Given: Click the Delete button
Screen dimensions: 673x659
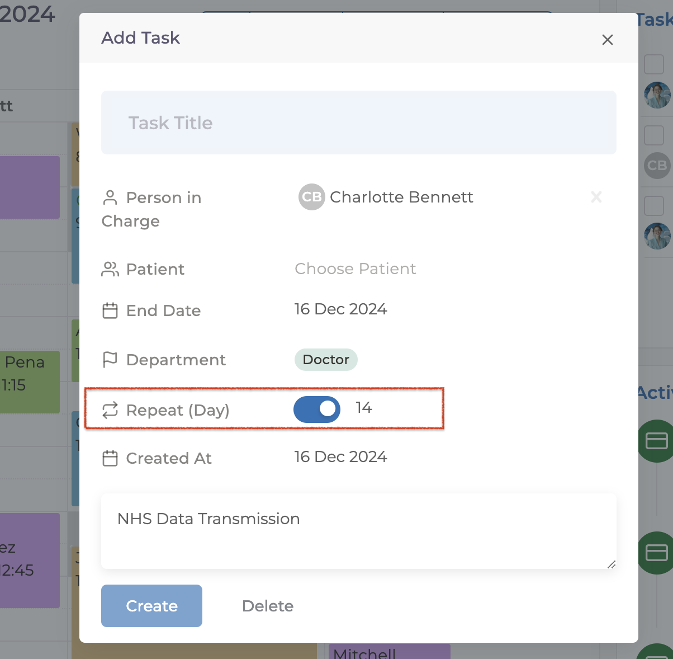Looking at the screenshot, I should 268,606.
